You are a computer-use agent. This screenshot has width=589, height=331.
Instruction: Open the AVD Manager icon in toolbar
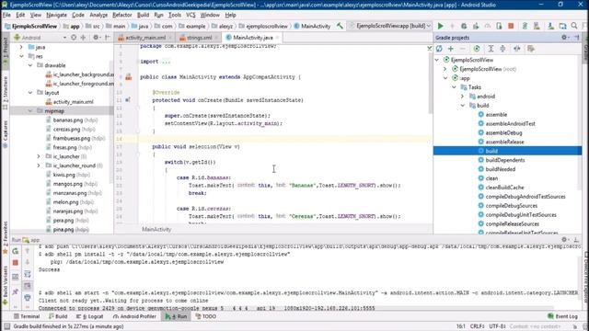(537, 26)
